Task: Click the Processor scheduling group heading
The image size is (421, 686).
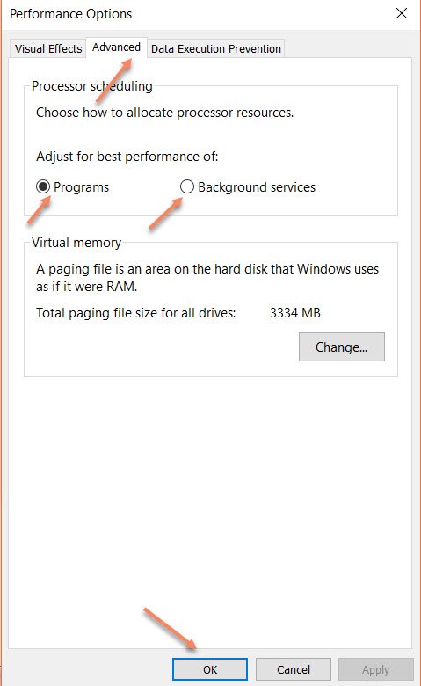Action: pos(92,86)
